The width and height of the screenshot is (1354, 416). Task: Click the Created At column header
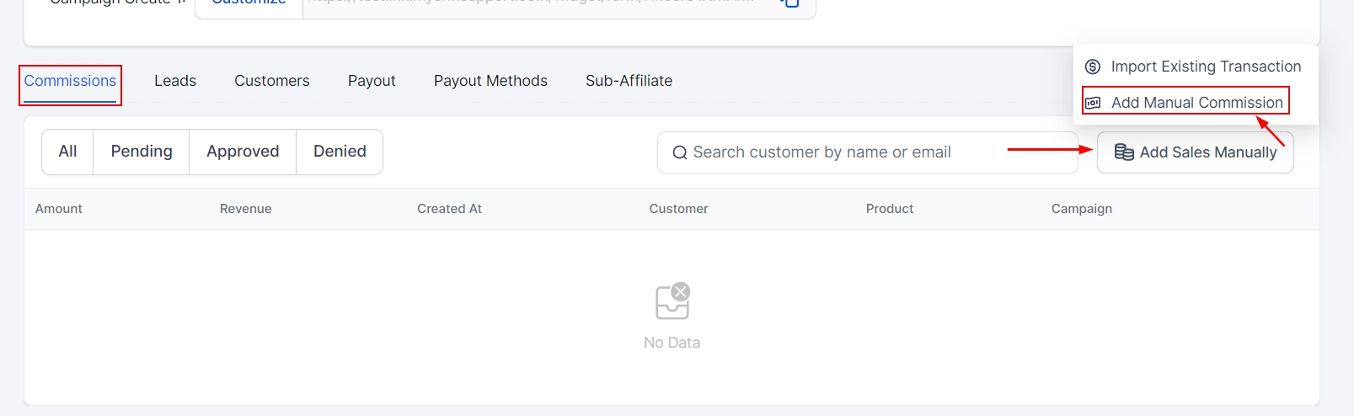click(x=449, y=209)
